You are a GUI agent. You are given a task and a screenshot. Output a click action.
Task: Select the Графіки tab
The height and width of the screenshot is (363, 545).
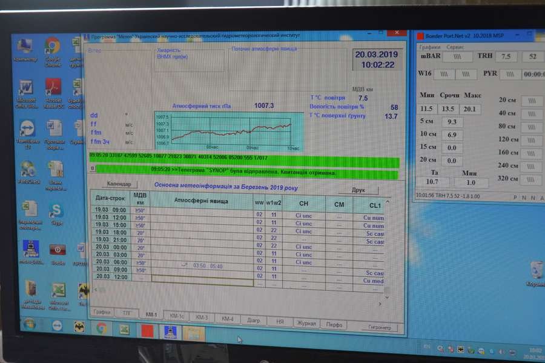102,312
